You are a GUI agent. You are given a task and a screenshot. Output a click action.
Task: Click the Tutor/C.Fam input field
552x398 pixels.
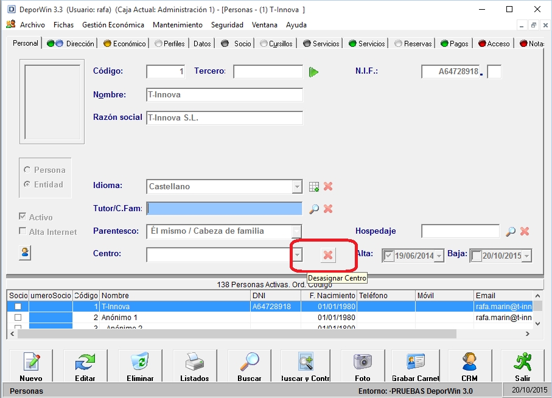point(225,209)
